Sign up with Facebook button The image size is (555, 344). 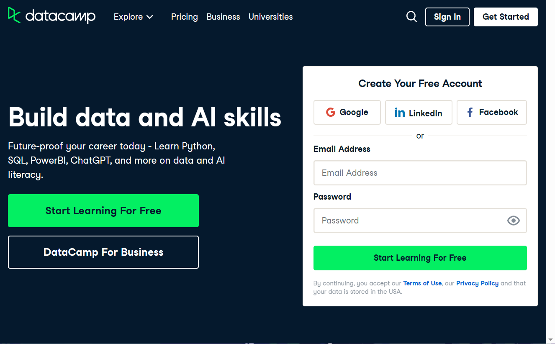click(x=492, y=112)
